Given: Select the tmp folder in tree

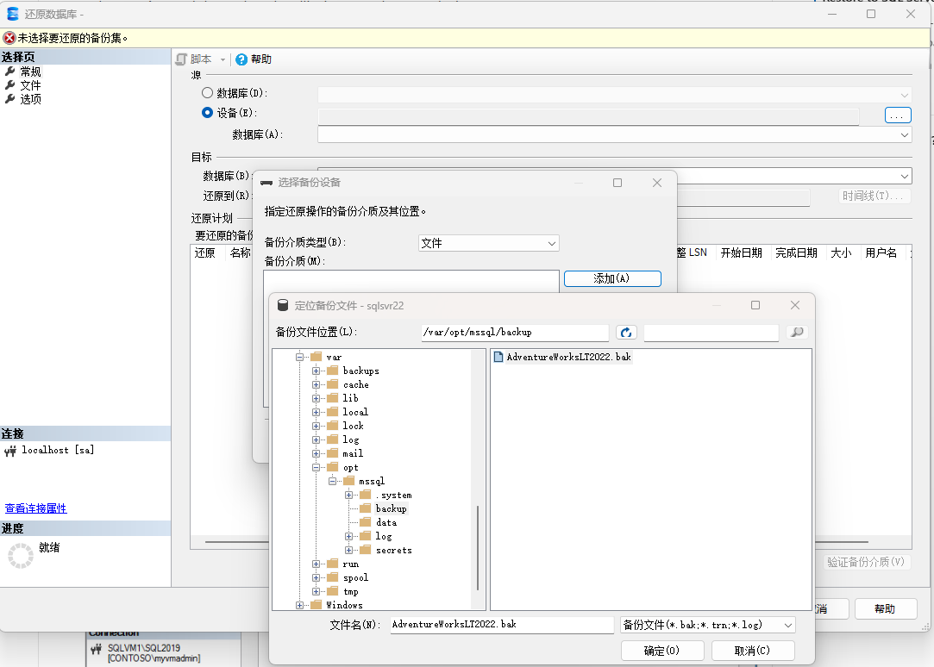Looking at the screenshot, I should tap(350, 591).
